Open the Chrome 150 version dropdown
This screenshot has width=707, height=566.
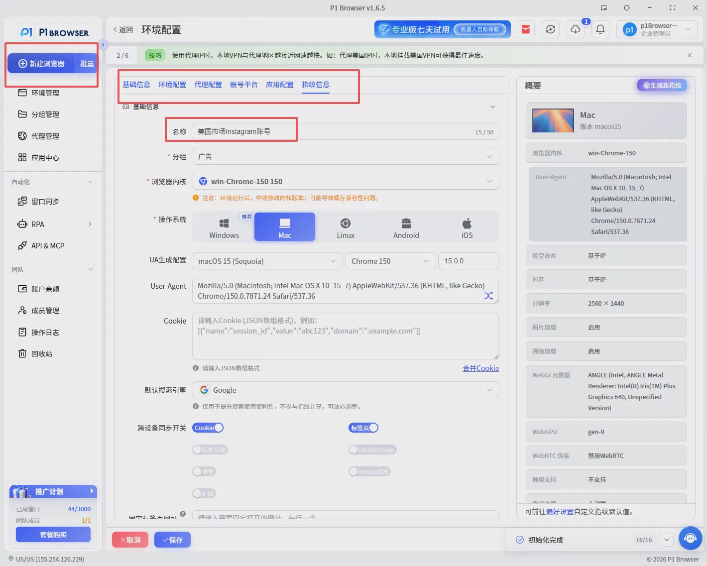coord(390,261)
